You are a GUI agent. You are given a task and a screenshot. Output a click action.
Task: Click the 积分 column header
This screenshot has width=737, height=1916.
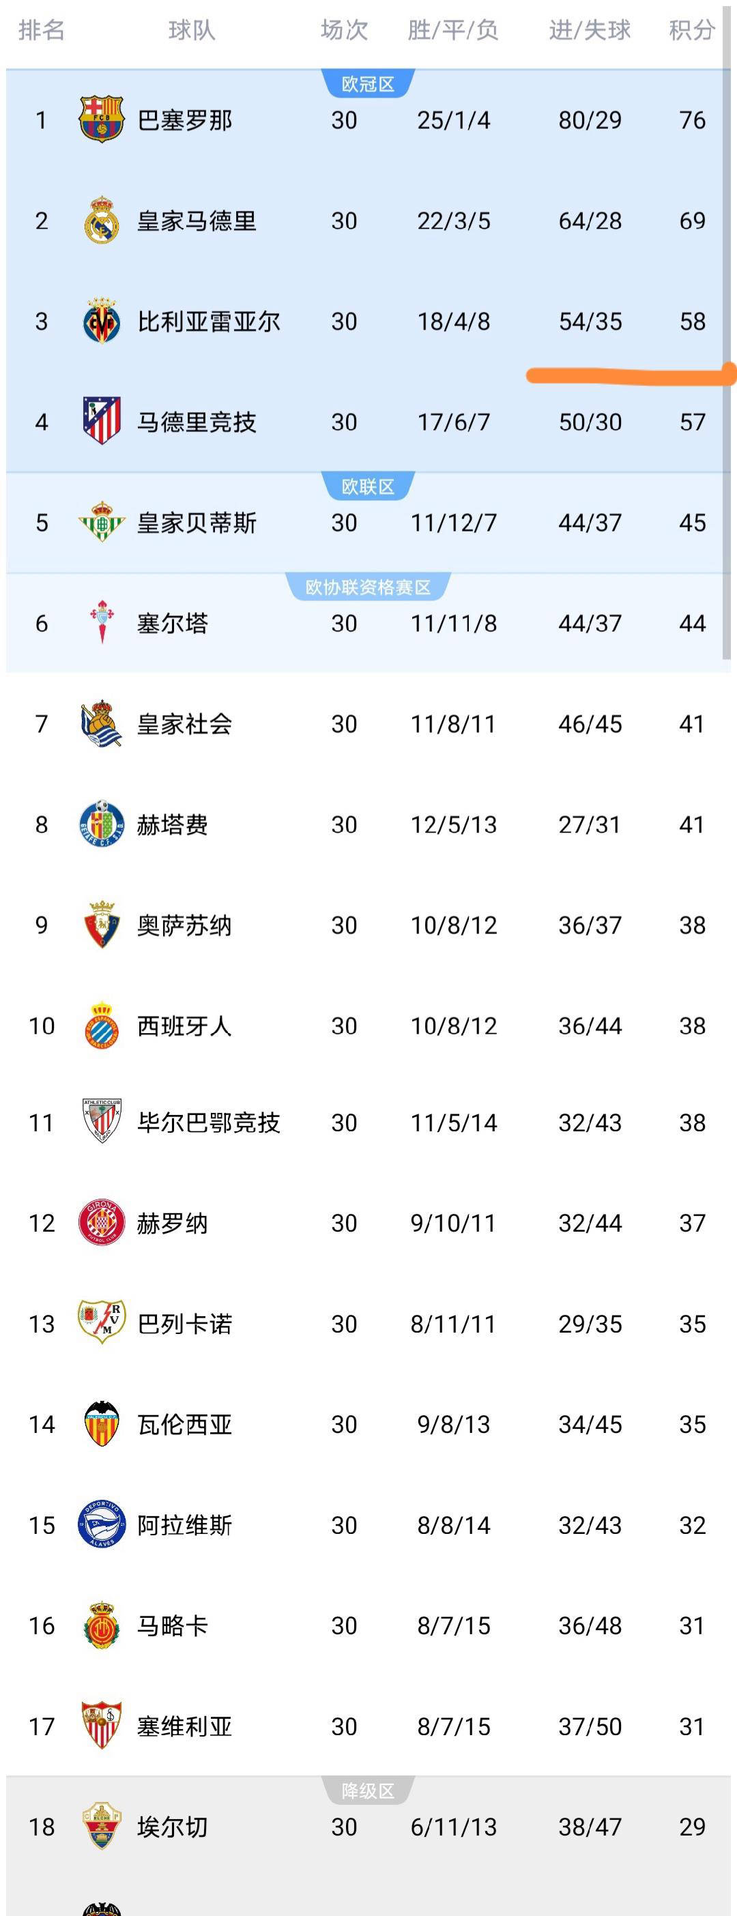pos(692,30)
